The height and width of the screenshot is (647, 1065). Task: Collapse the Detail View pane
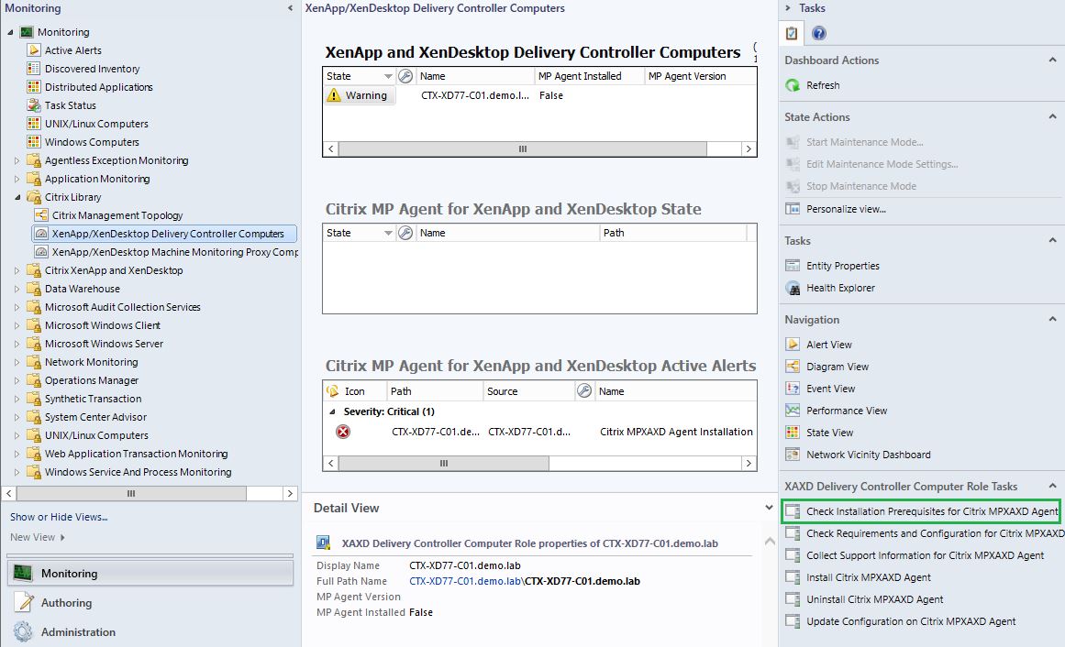pos(769,507)
